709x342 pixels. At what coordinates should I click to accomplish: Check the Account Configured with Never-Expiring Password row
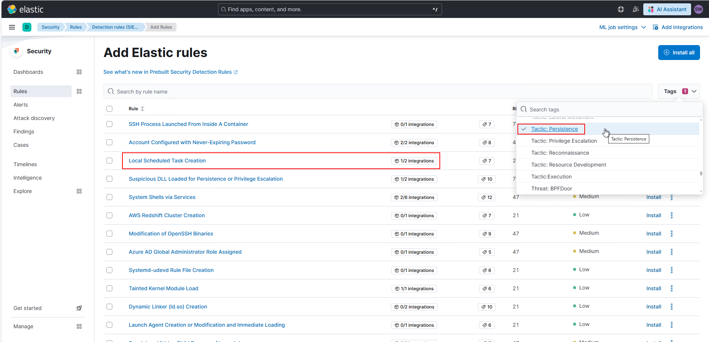pos(109,142)
